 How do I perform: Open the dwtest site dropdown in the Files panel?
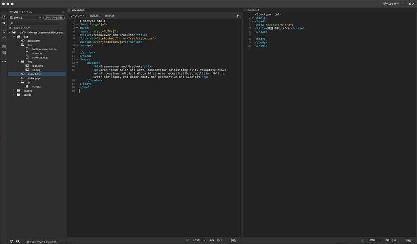[40, 18]
